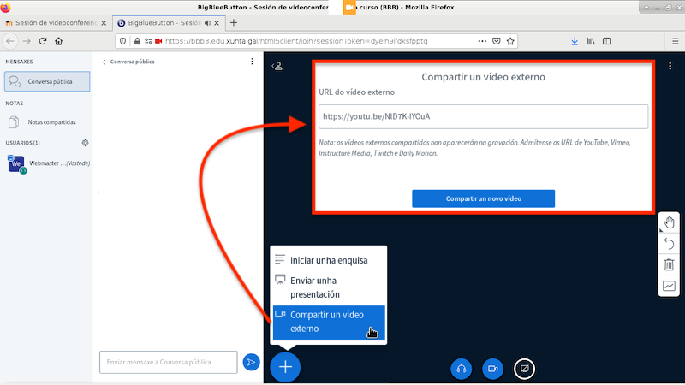The image size is (685, 385).
Task: Click the address bar URL
Action: [296, 41]
